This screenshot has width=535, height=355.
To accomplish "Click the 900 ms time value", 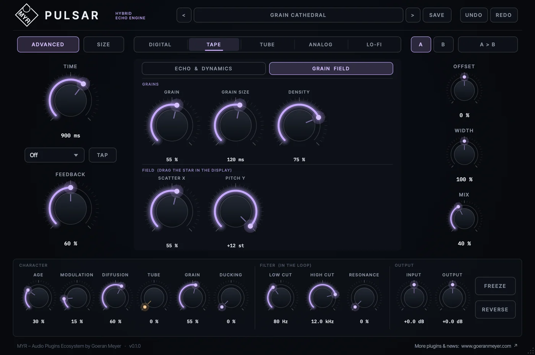I will coord(70,136).
